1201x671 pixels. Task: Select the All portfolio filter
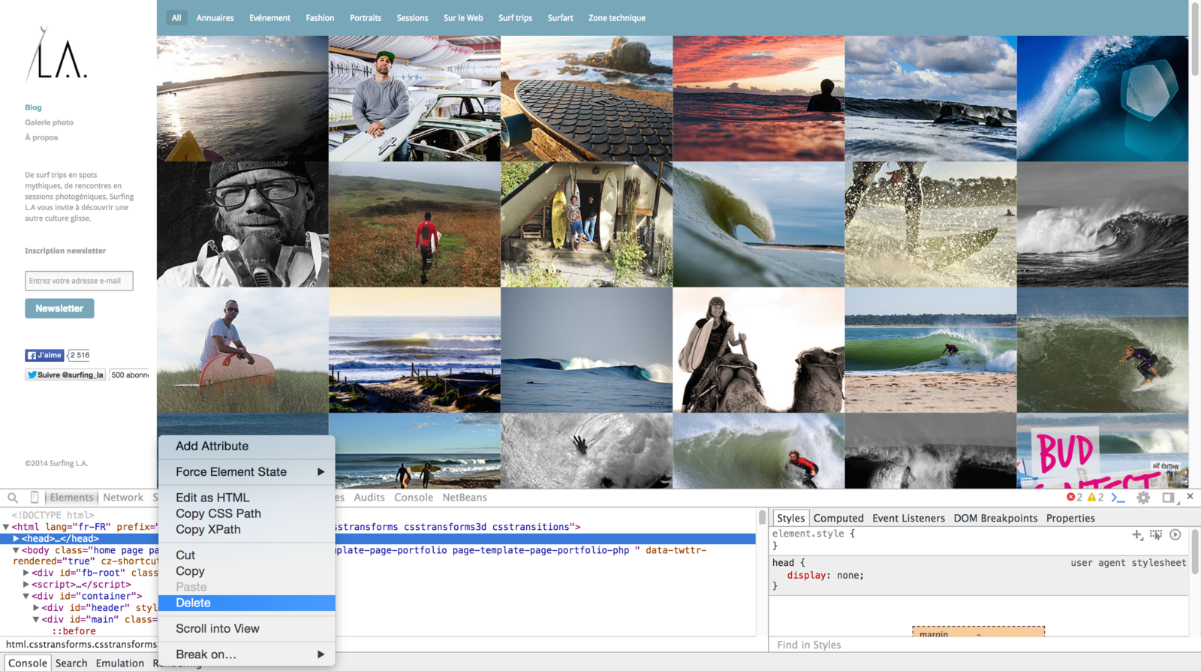176,18
